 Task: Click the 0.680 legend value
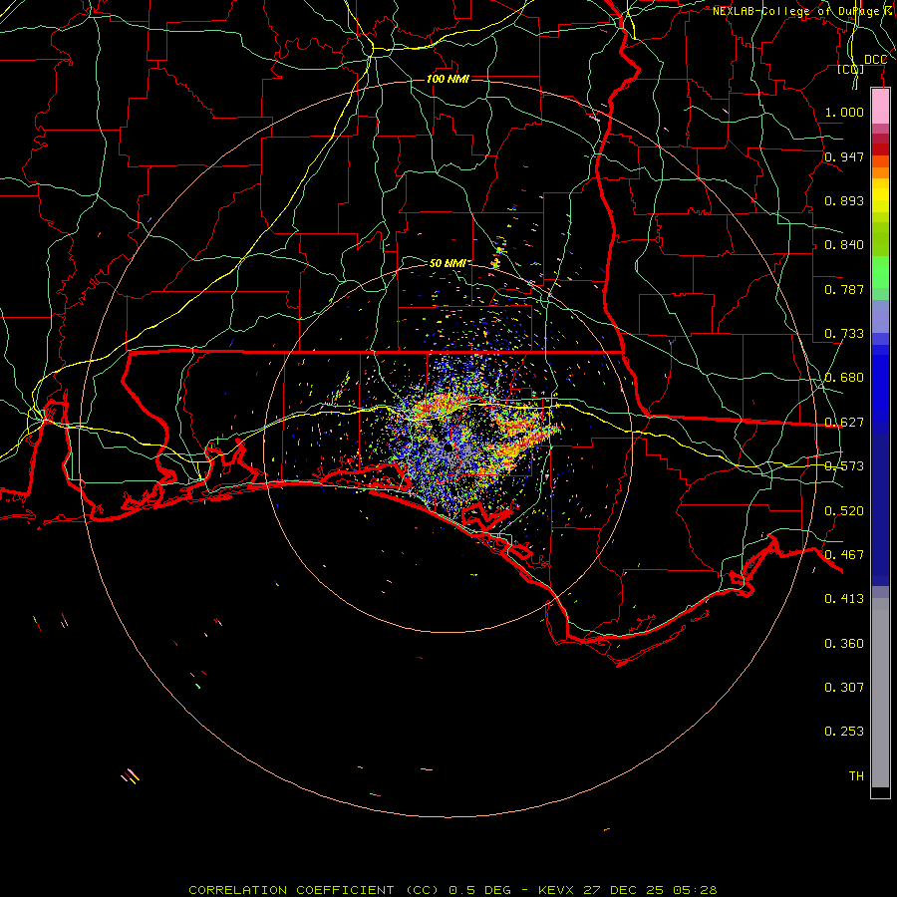pos(844,378)
